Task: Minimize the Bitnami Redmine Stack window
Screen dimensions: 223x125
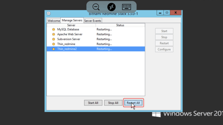Action: click(160, 13)
